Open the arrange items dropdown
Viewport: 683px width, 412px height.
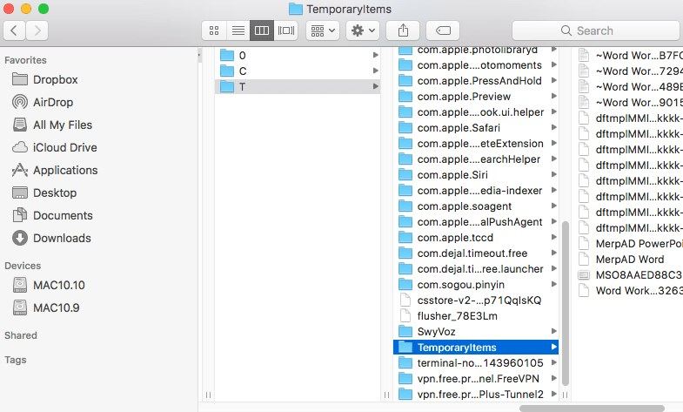[x=323, y=30]
